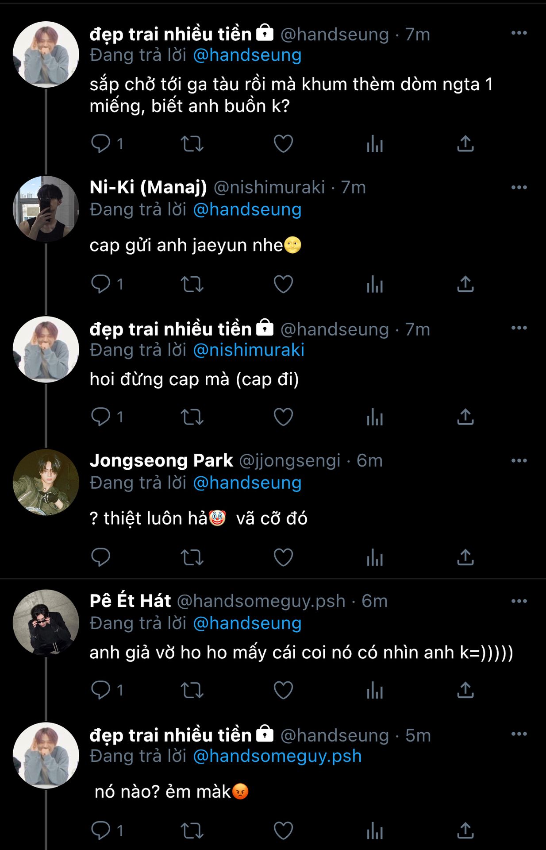View analytics on Jongseong Park's tweet
The image size is (546, 850).
374,557
